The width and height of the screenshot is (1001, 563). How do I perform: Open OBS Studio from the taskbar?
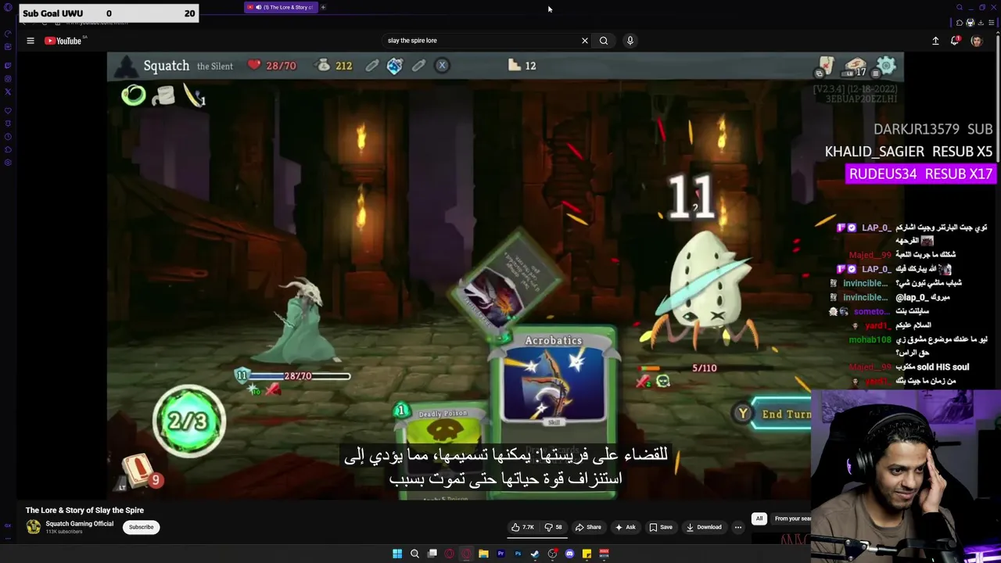click(x=552, y=554)
